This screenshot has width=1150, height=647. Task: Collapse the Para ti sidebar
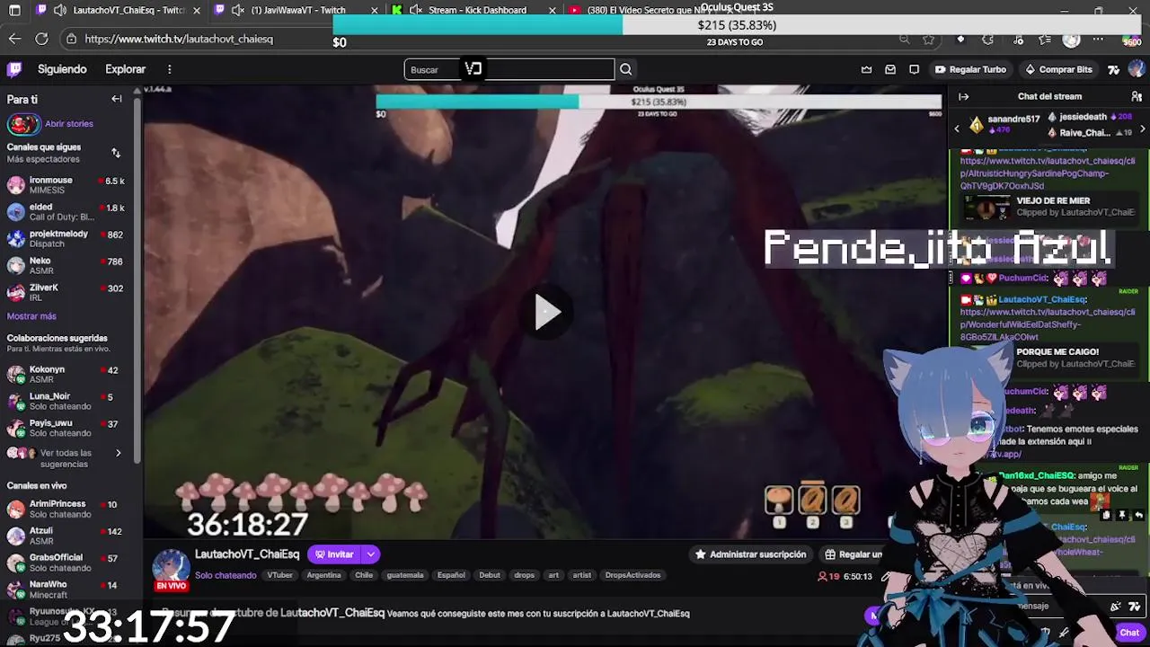pos(117,99)
